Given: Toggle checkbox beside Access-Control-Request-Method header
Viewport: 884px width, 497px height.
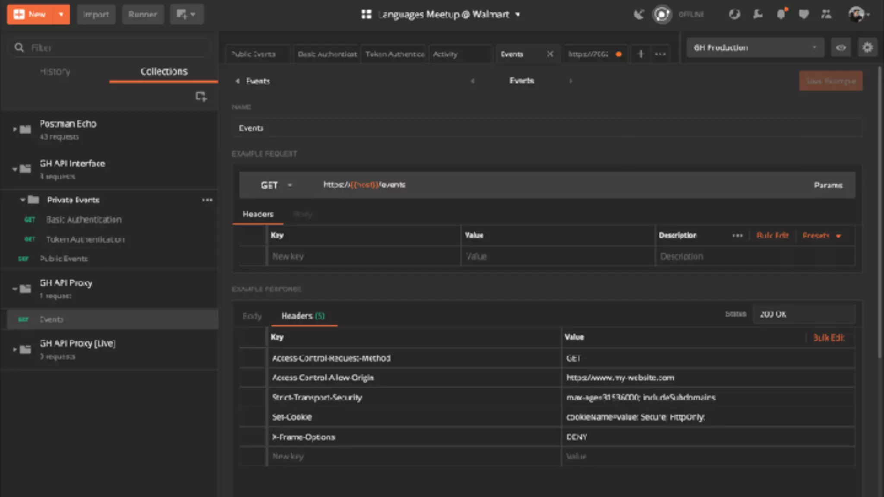Looking at the screenshot, I should click(253, 358).
